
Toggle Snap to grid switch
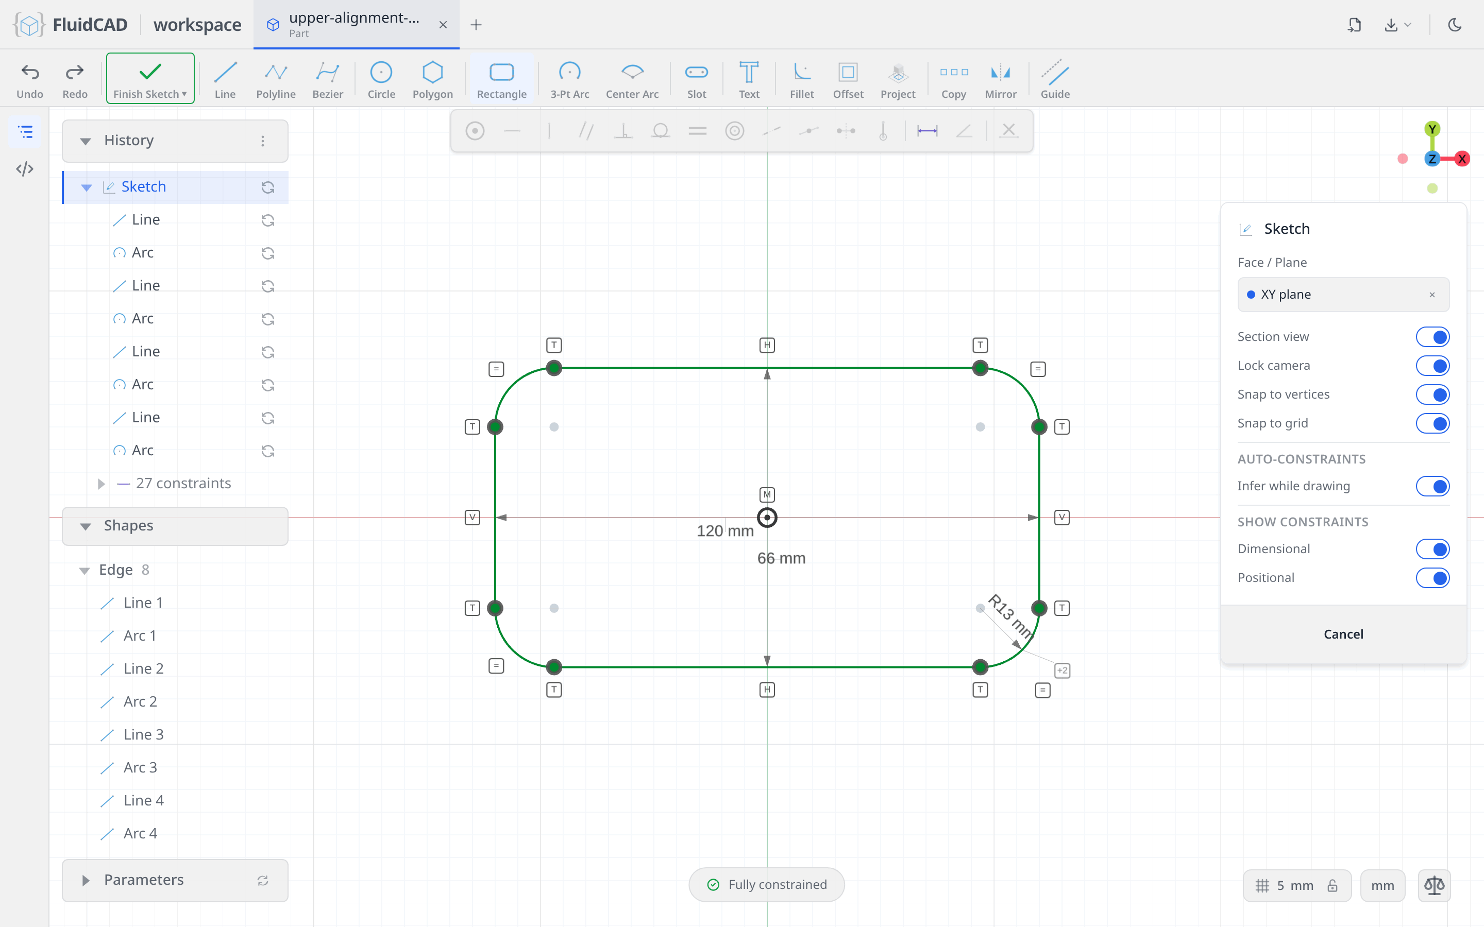tap(1432, 423)
